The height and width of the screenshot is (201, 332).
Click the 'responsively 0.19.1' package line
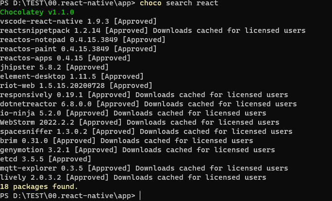[144, 95]
